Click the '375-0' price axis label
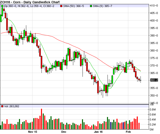The height and width of the screenshot is (134, 160). [154, 58]
